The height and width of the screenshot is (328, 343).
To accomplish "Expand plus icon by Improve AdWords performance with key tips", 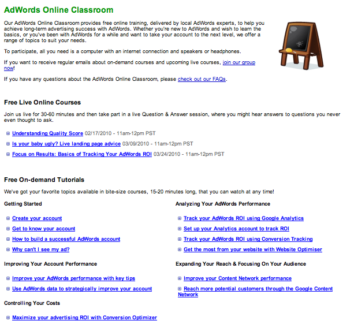I will point(8,278).
